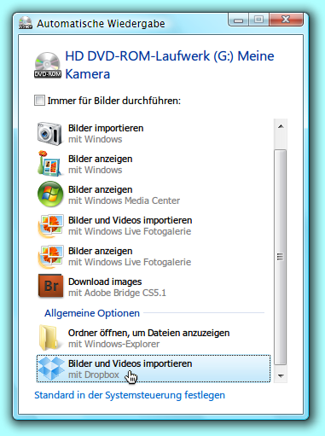
Task: Click the DVD-ROM drive icon in header
Action: click(48, 65)
